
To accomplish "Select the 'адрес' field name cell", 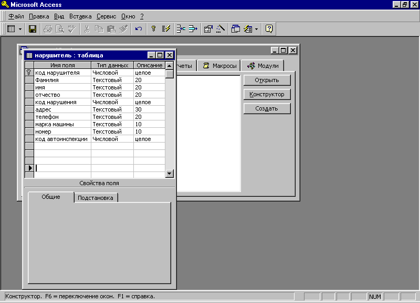I will 62,109.
